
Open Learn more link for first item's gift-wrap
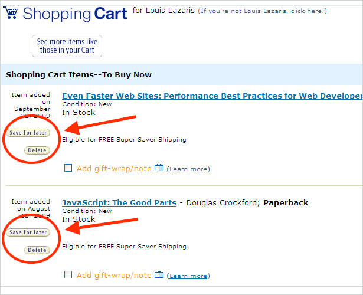coord(188,169)
